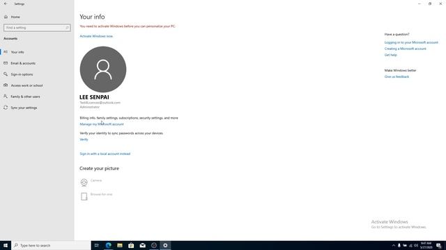Screen dimensions: 446x250
Task: Click the profile avatar picture
Action: pos(103,69)
